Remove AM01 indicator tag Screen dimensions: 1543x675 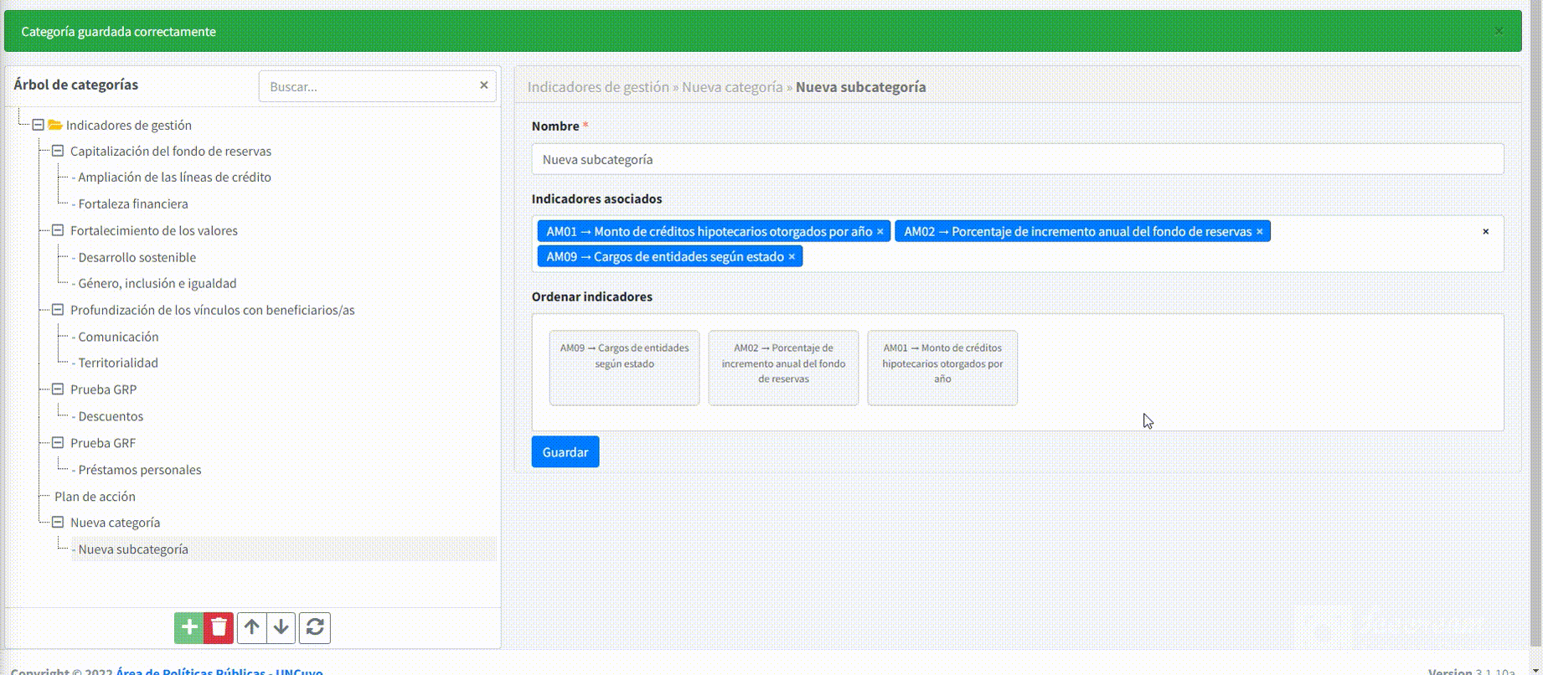pos(880,232)
